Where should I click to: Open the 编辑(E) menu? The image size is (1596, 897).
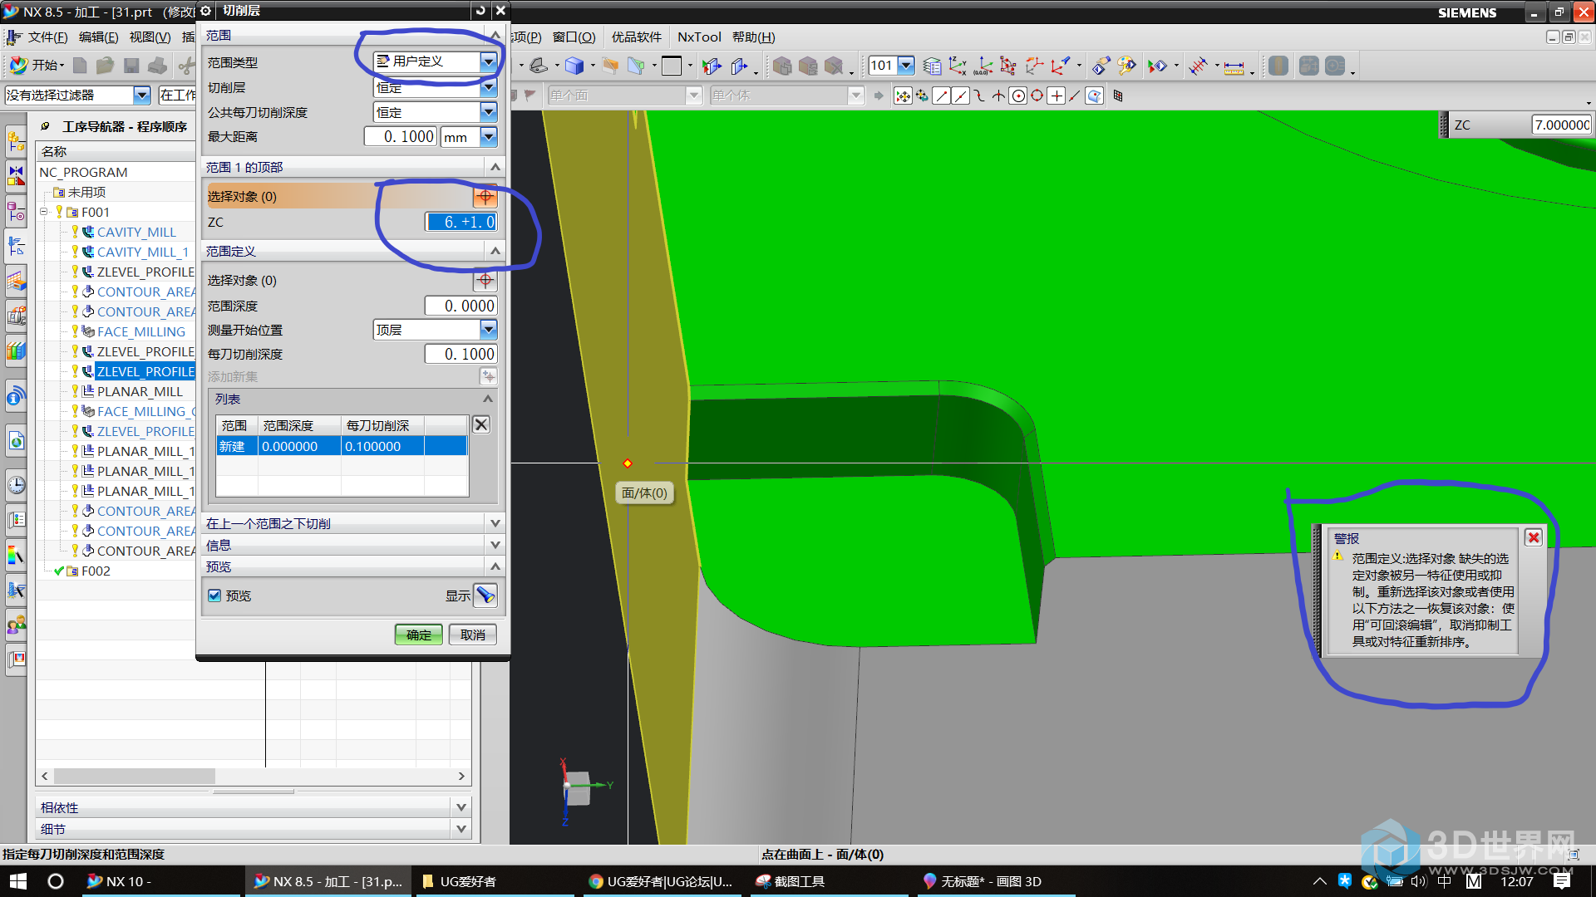98,37
